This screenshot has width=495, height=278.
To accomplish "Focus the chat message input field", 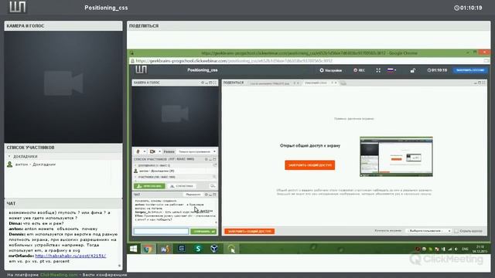I will 161,232.
